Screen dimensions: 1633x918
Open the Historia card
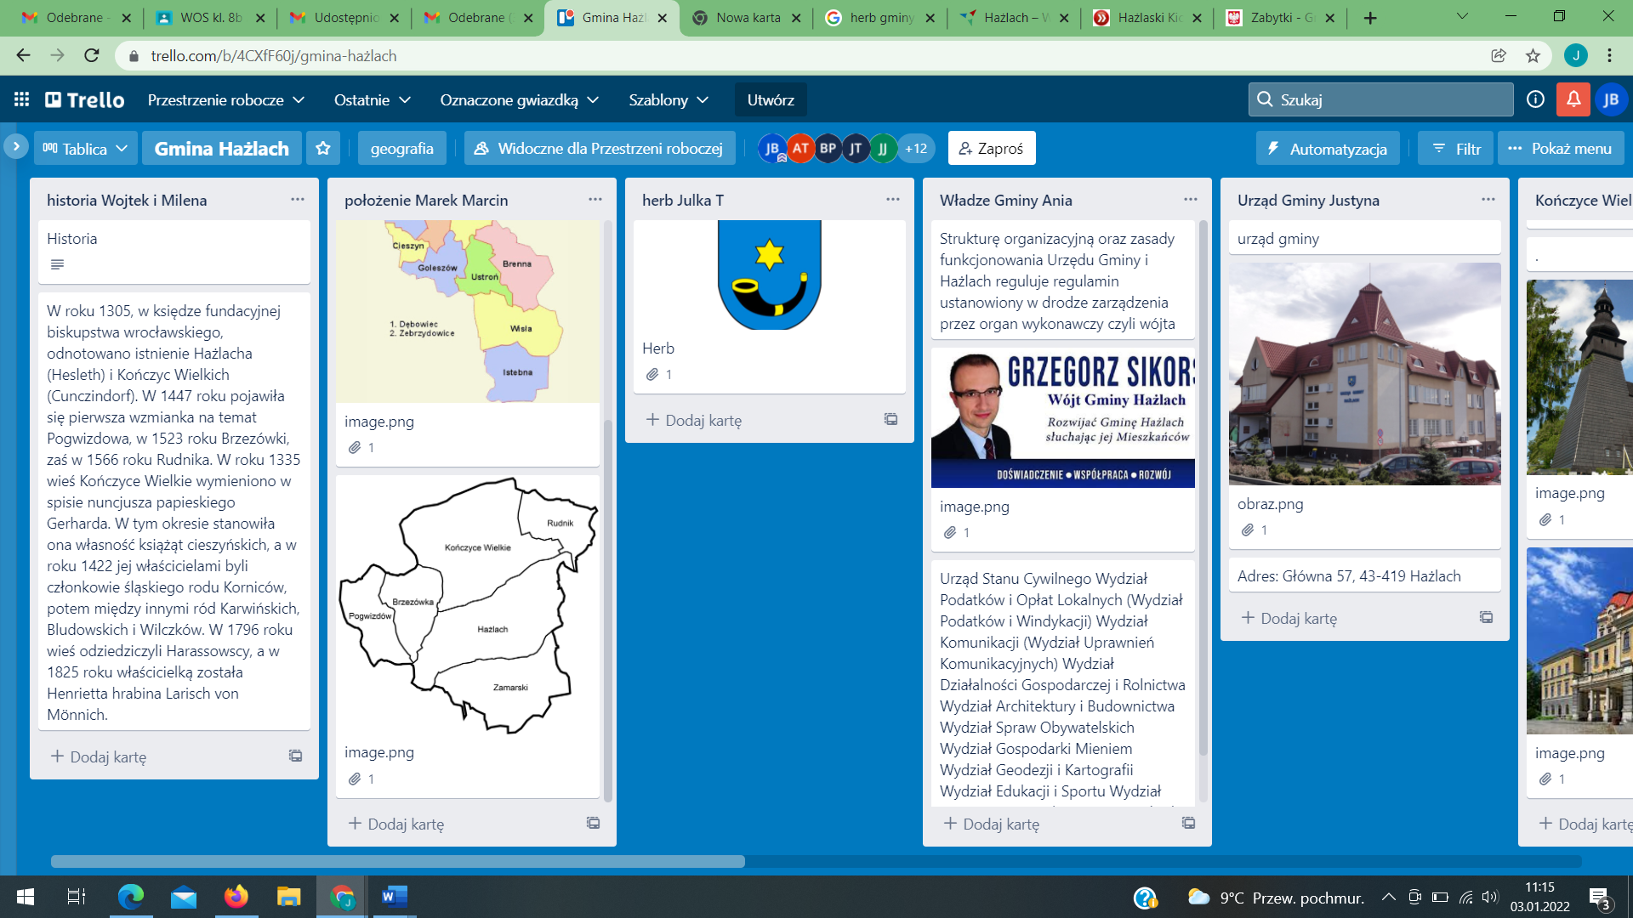coord(174,252)
